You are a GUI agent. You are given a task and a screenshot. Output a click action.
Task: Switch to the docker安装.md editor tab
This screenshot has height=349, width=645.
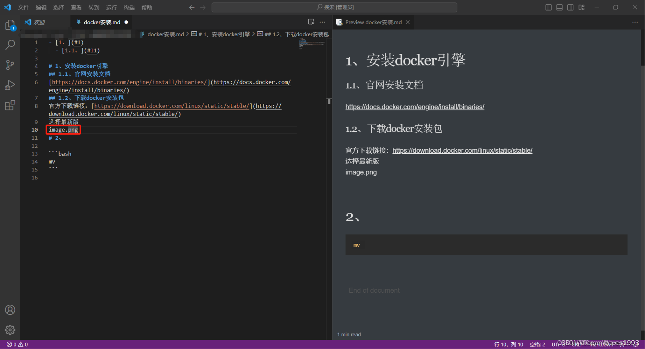[102, 22]
